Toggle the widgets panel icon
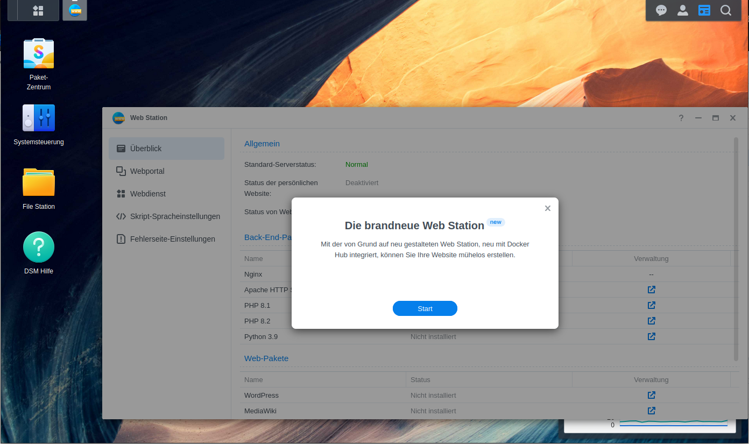Viewport: 749px width, 444px height. [704, 10]
